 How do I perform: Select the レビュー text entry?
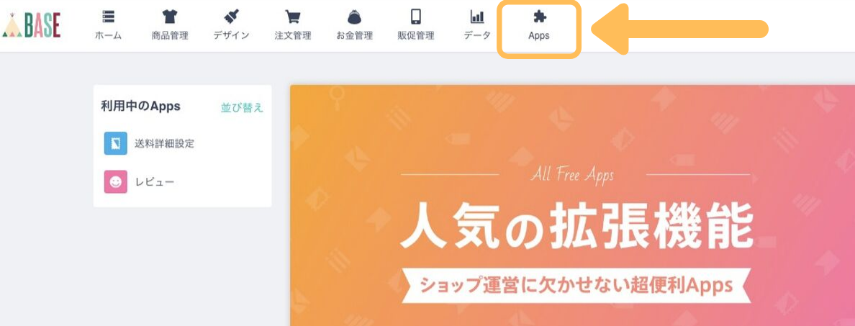click(155, 182)
